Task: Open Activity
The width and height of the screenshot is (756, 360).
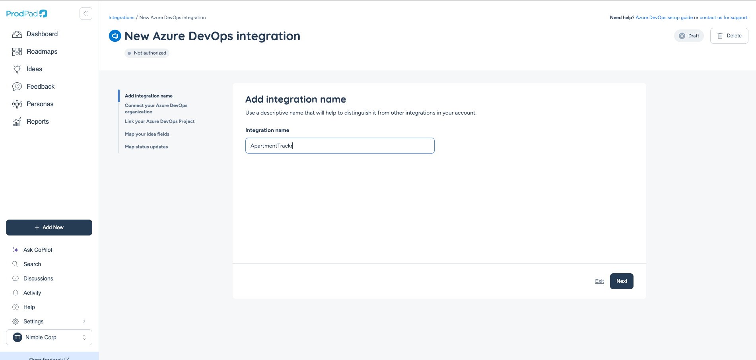Action: 32,293
